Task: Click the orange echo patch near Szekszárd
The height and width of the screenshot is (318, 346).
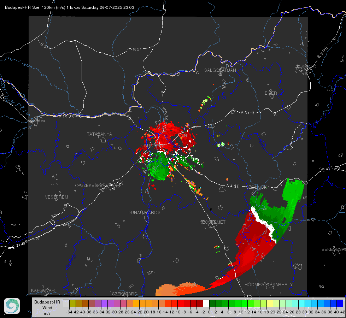Action: tap(181, 289)
